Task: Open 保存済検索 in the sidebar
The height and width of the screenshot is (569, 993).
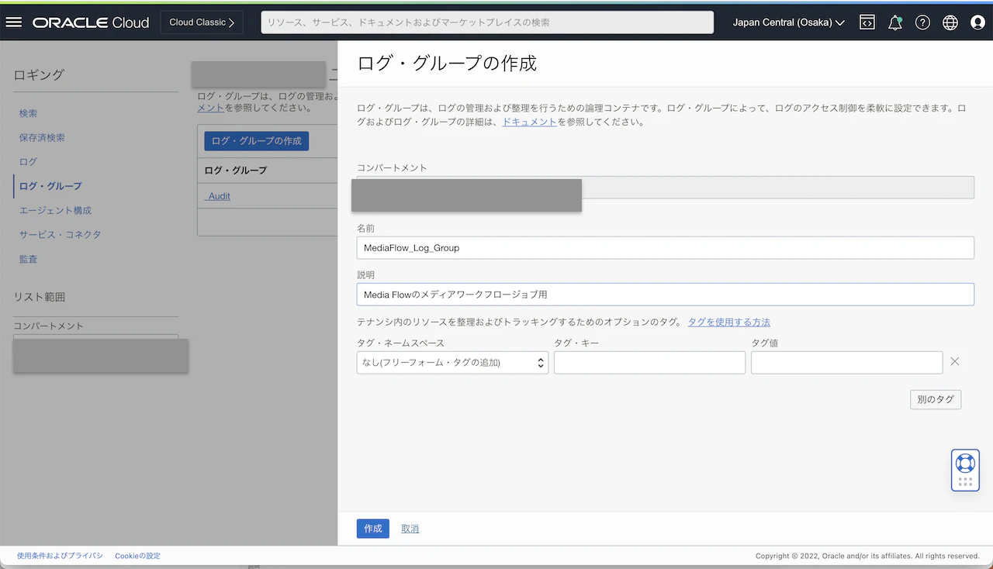Action: 42,137
